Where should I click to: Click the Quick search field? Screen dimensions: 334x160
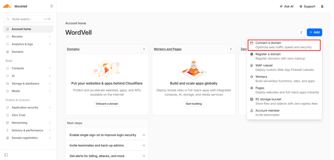point(28,19)
